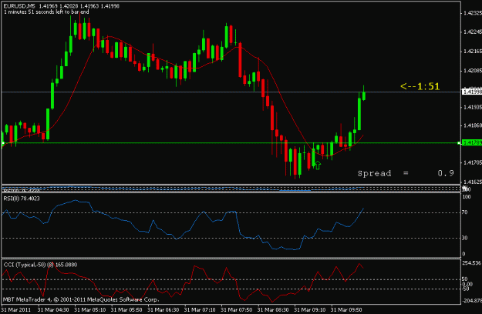482x314 pixels.
Task: Click price scale value 1.42245
Action: click(473, 32)
